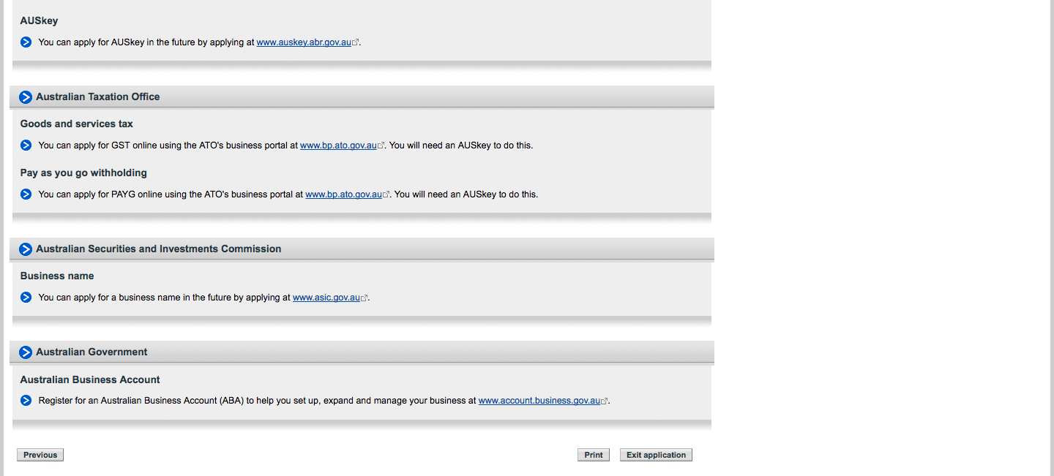Click arrow icon beside Australian Government heading

pos(26,352)
